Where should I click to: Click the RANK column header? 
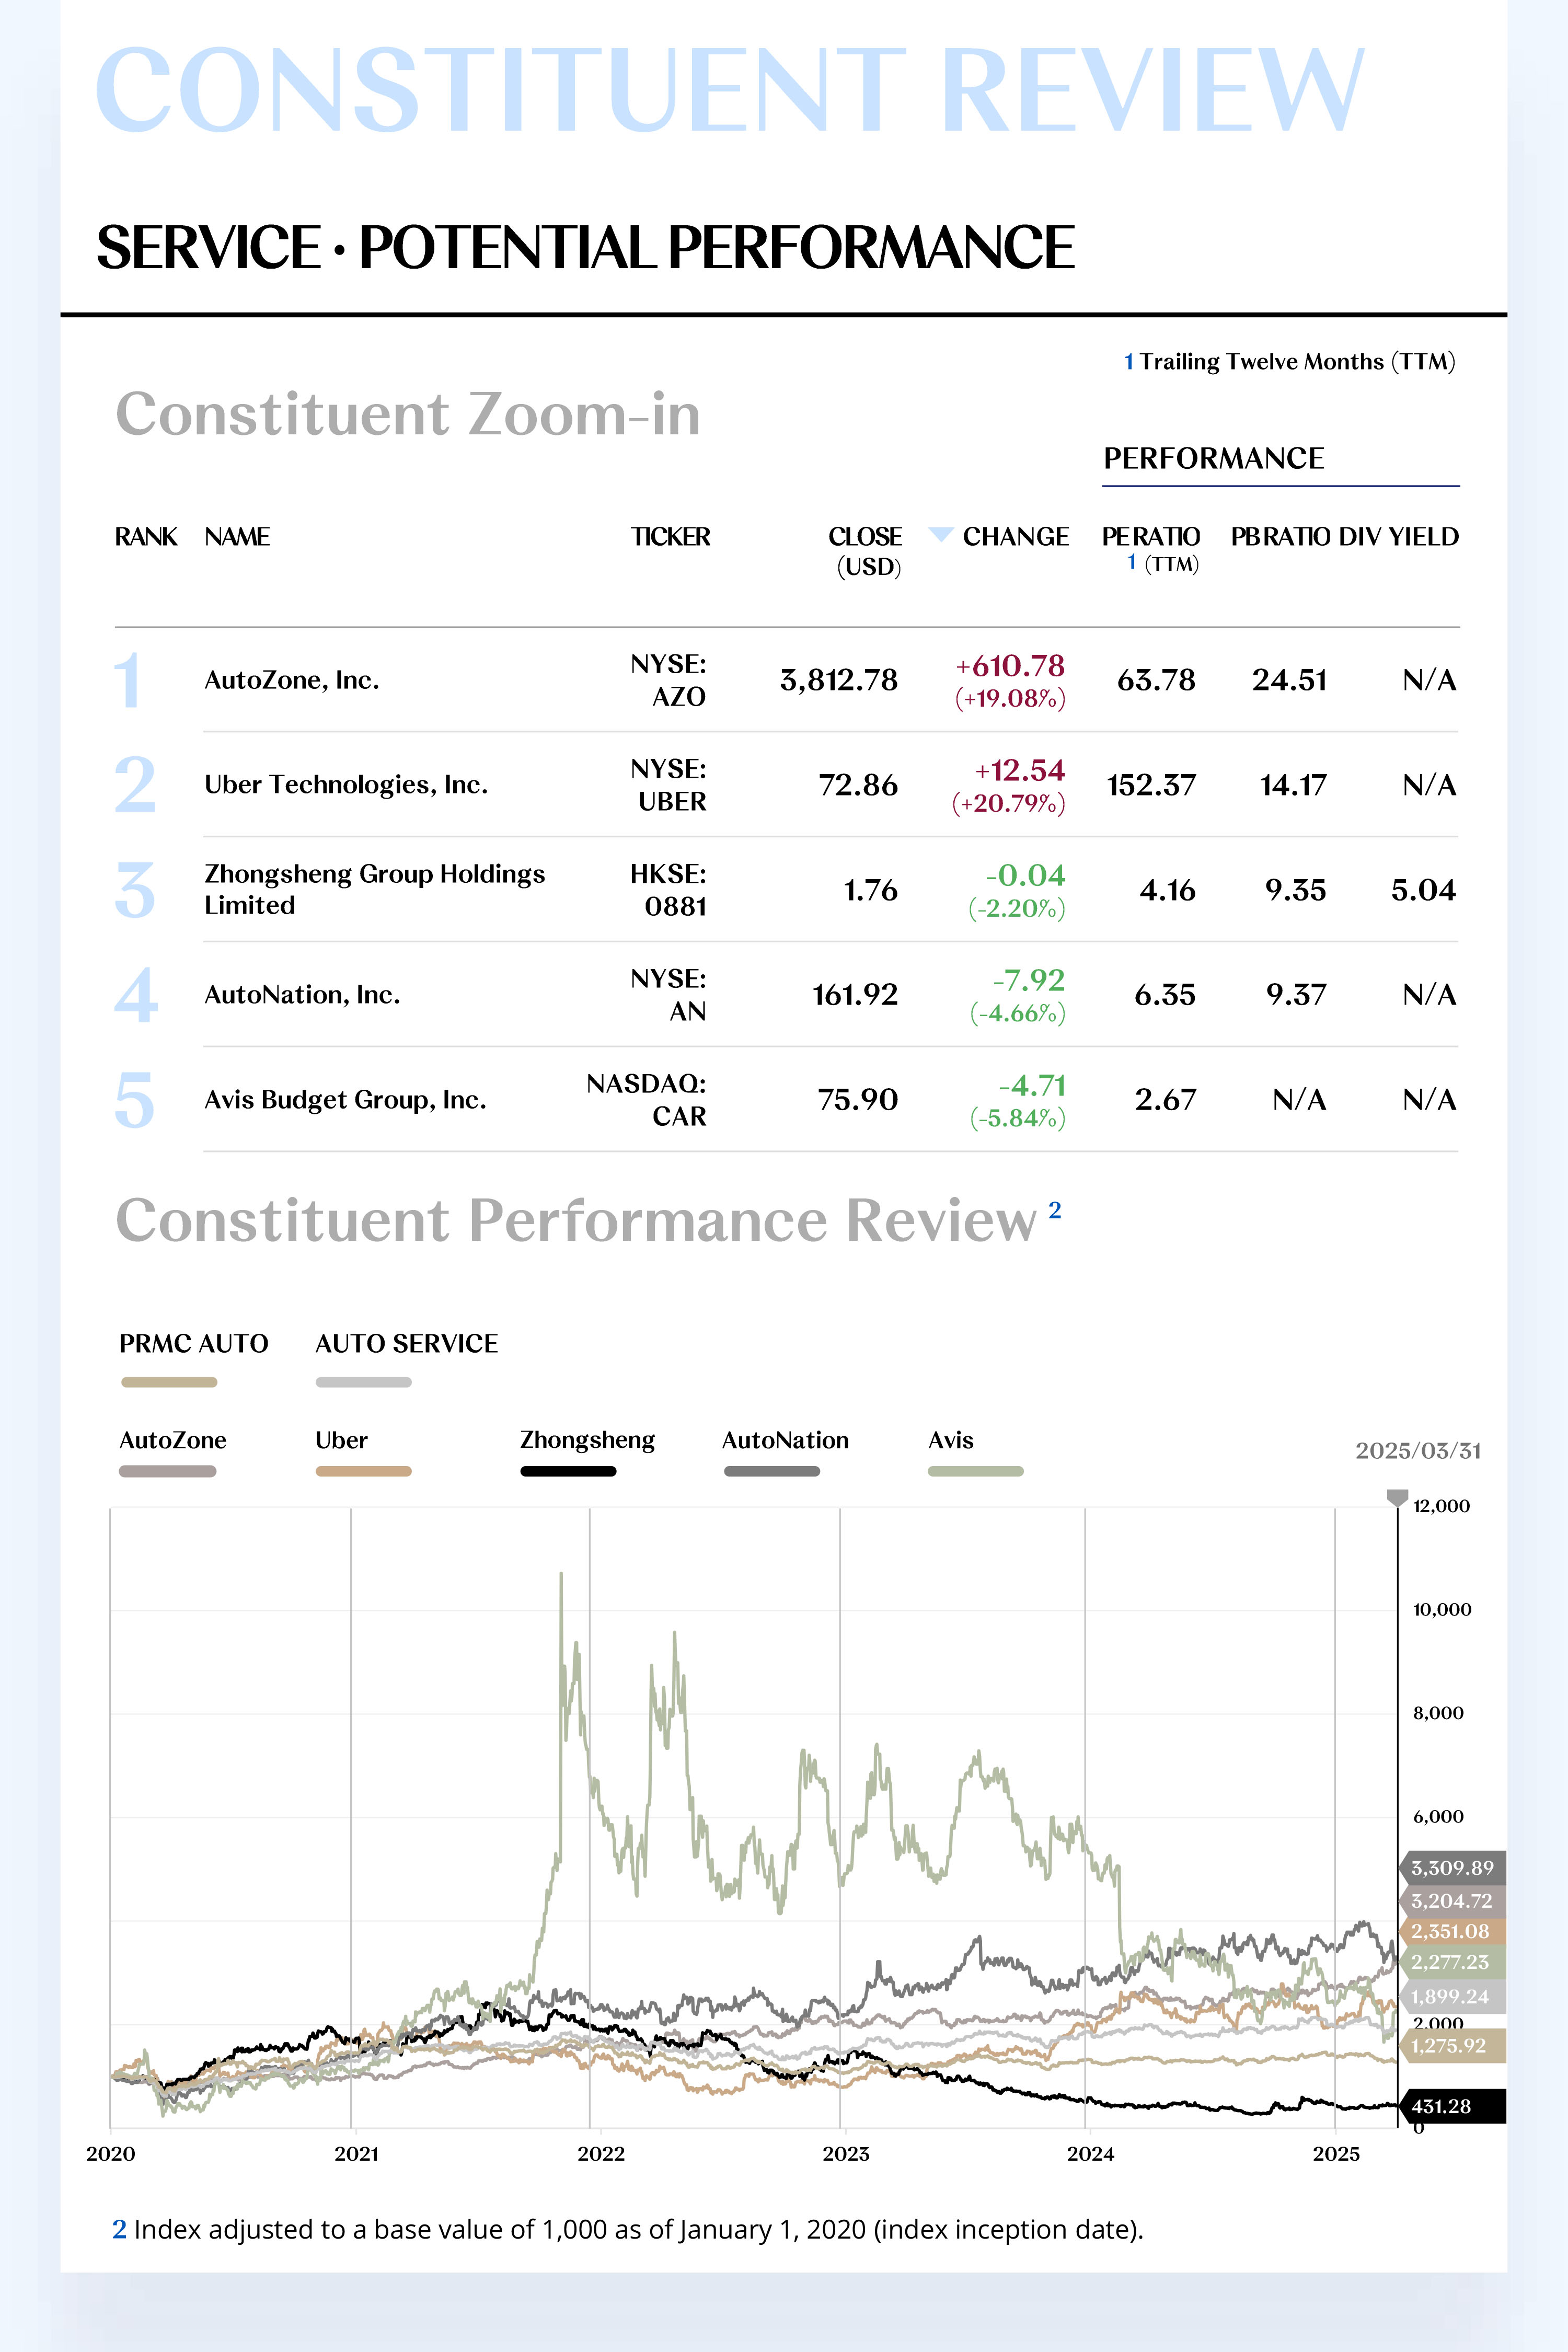146,537
